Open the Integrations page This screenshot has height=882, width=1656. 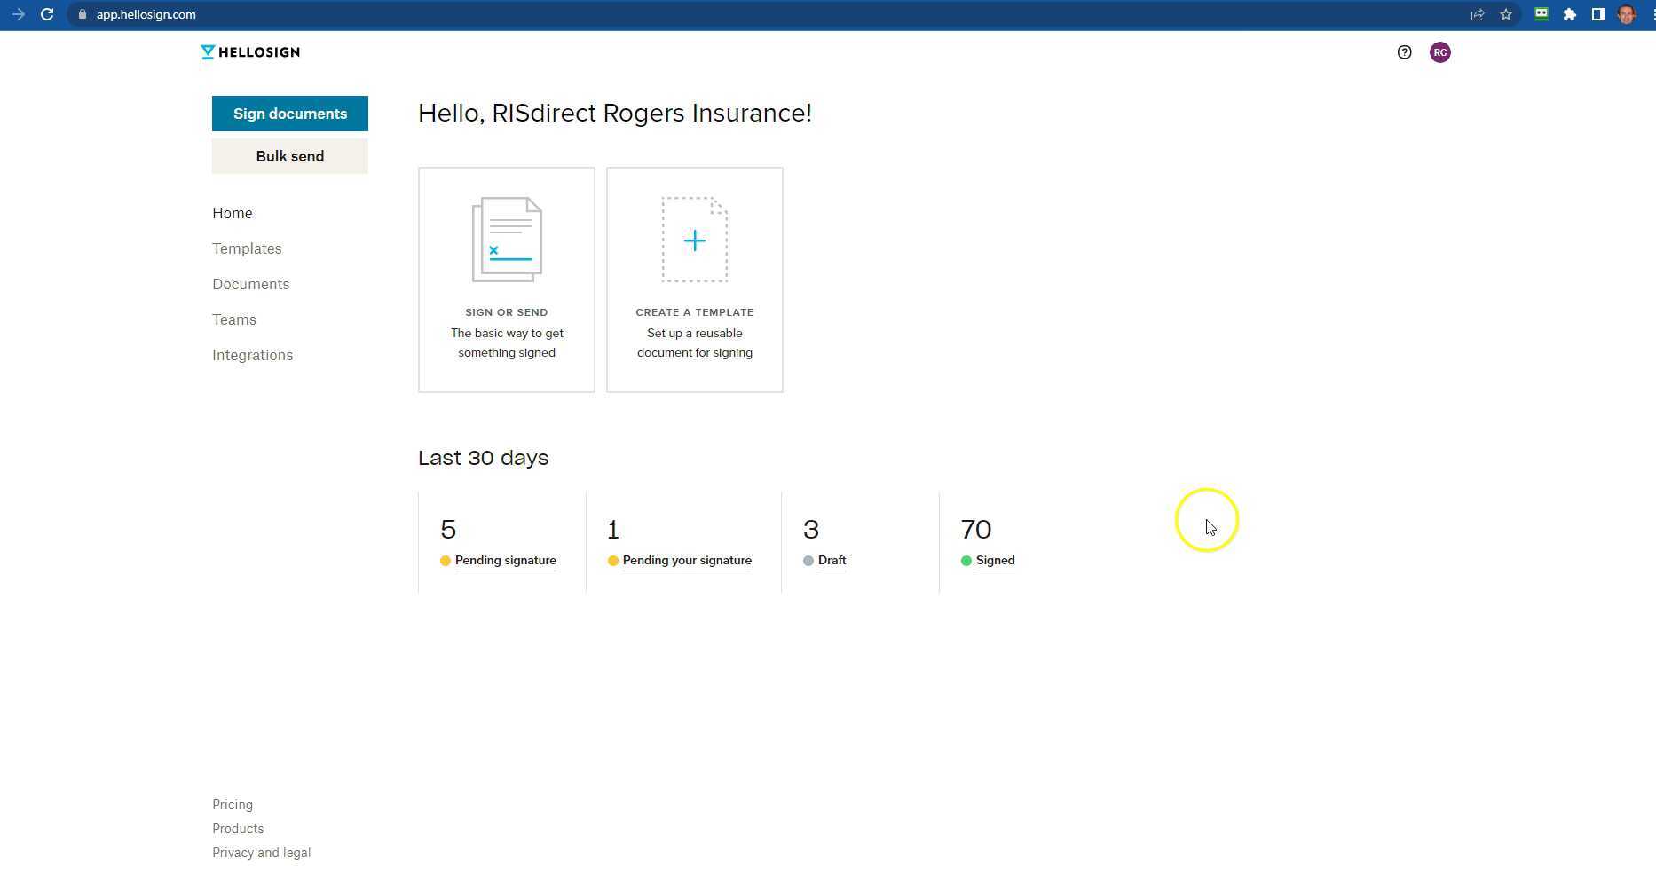[x=252, y=355]
